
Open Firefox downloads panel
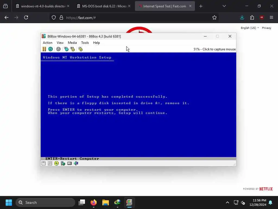click(242, 17)
